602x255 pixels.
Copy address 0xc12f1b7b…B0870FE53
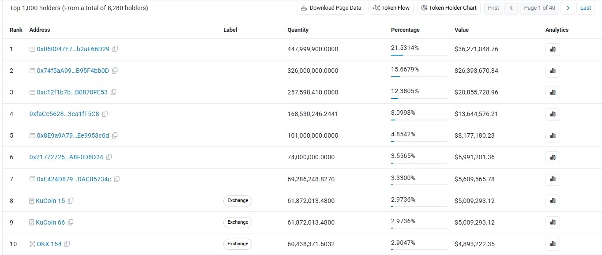point(113,92)
